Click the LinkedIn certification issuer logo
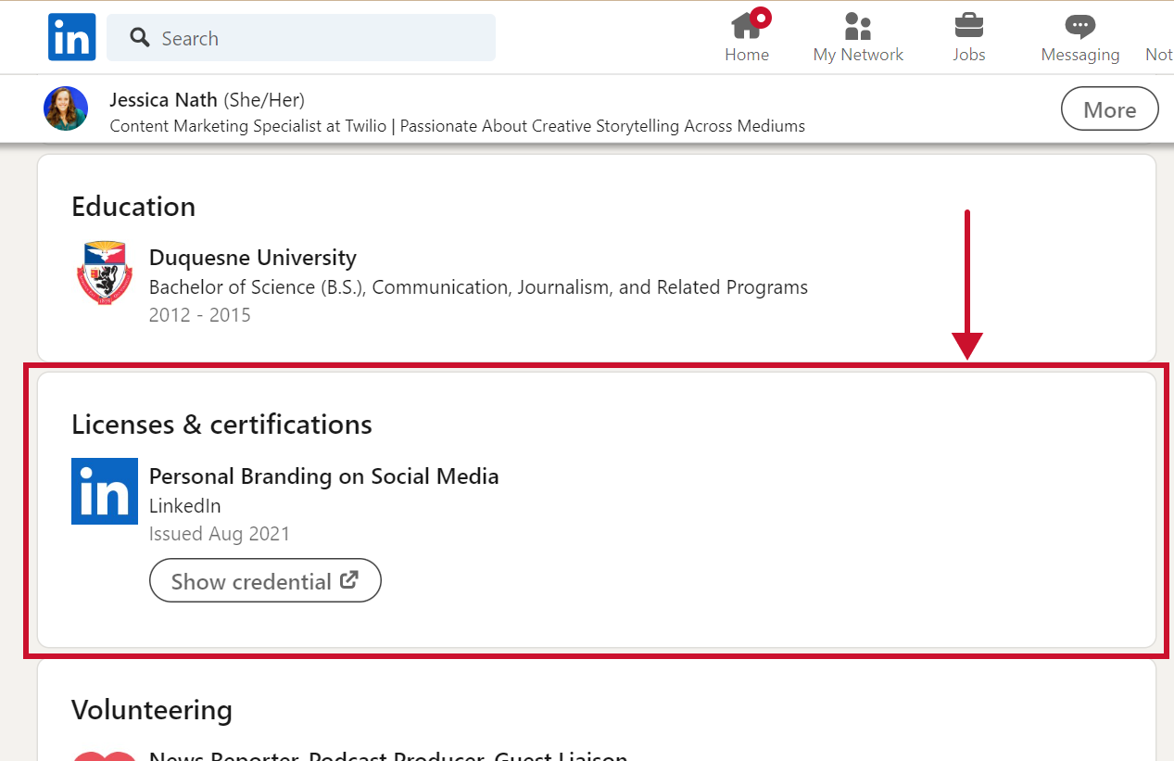Screen dimensions: 1174x761 click(x=105, y=491)
